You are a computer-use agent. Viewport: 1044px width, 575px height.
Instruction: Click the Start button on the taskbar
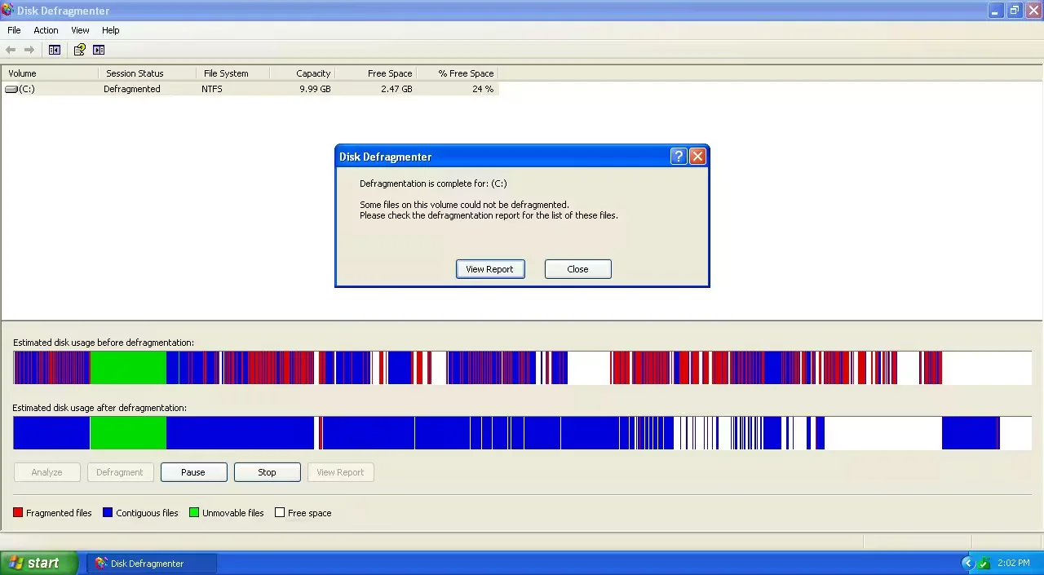[x=39, y=564]
